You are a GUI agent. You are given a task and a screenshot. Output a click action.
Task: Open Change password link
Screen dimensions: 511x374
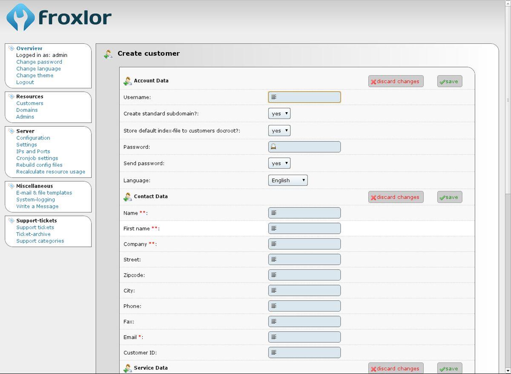pyautogui.click(x=39, y=62)
